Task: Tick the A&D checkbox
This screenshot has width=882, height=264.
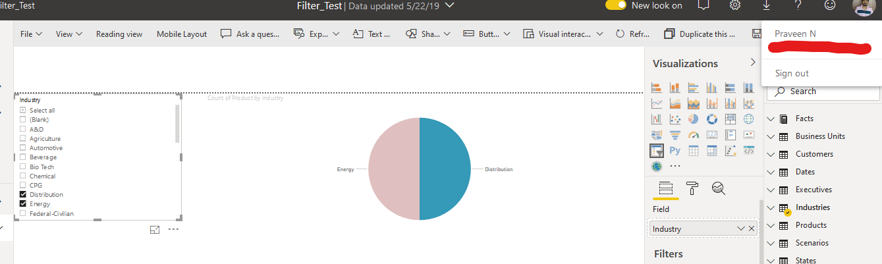Action: pos(23,129)
